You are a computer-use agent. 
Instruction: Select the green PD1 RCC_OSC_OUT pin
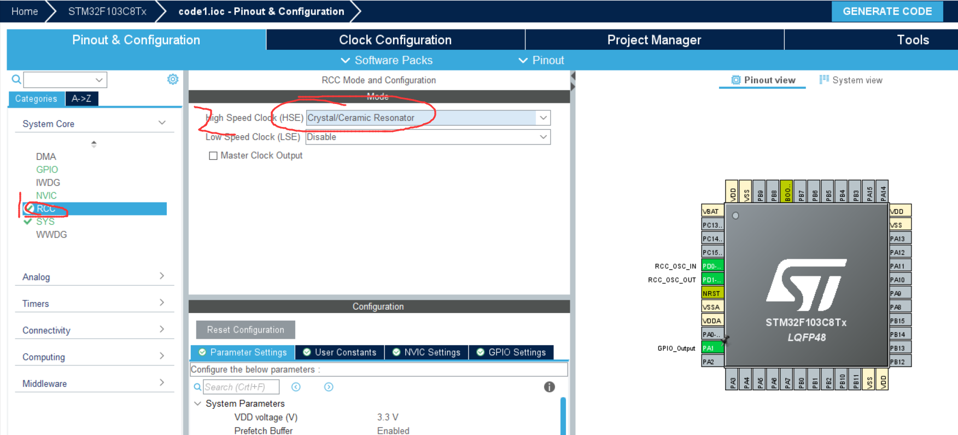712,280
